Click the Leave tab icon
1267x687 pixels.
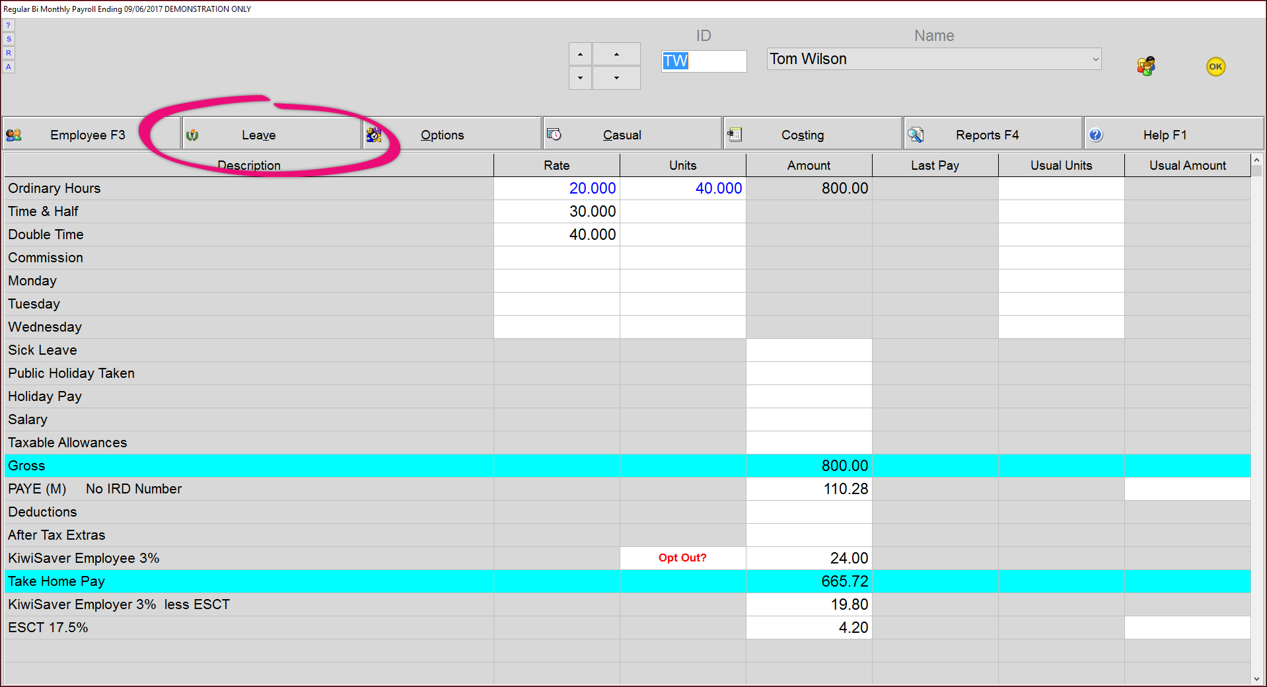tap(193, 134)
